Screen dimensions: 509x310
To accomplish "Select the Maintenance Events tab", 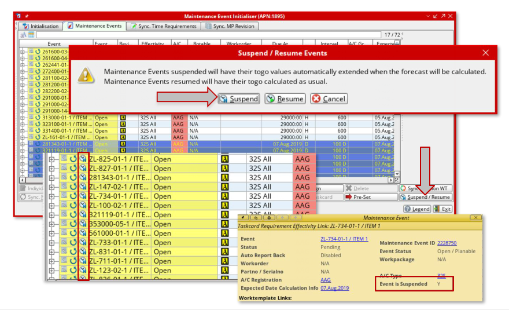I will [94, 25].
